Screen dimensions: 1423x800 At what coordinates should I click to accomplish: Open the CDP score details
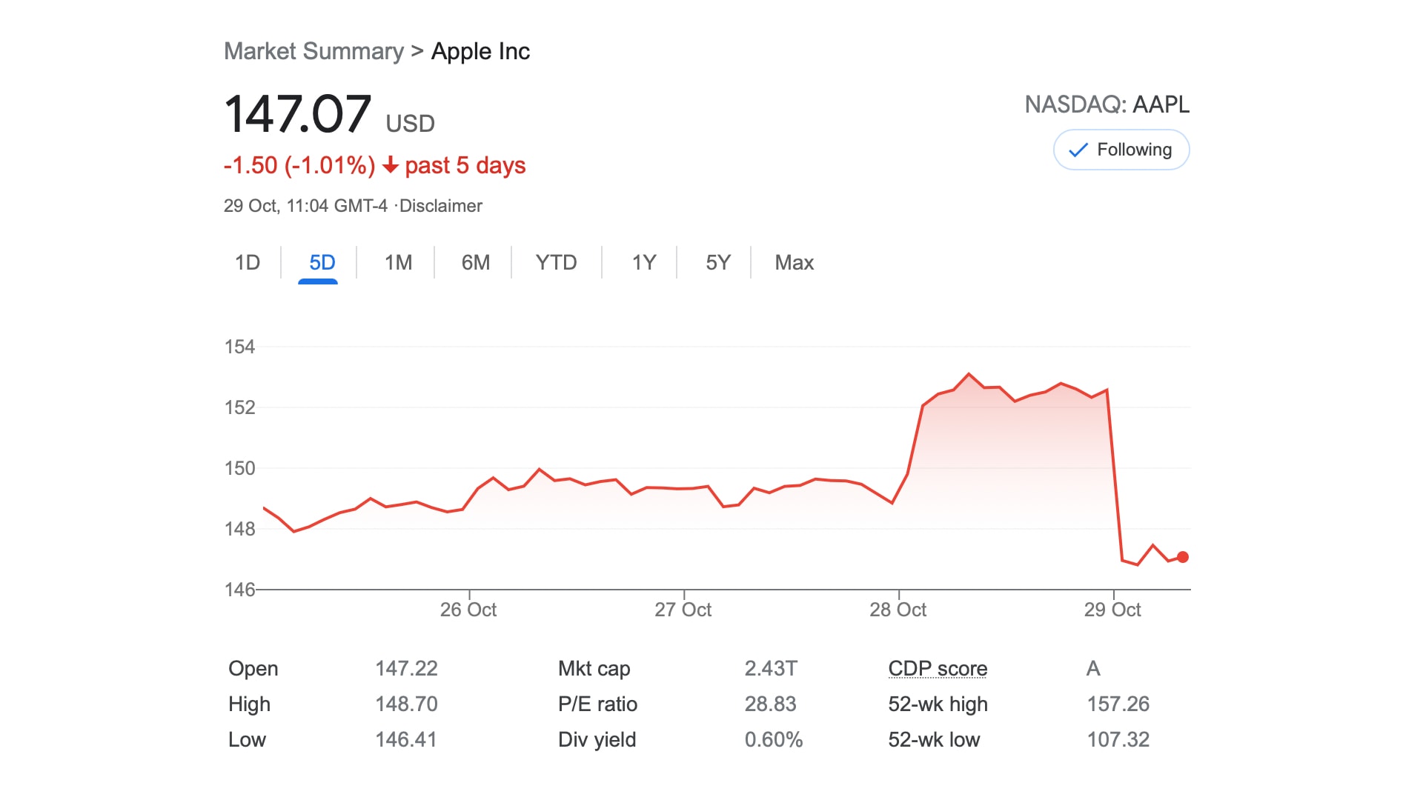point(938,668)
